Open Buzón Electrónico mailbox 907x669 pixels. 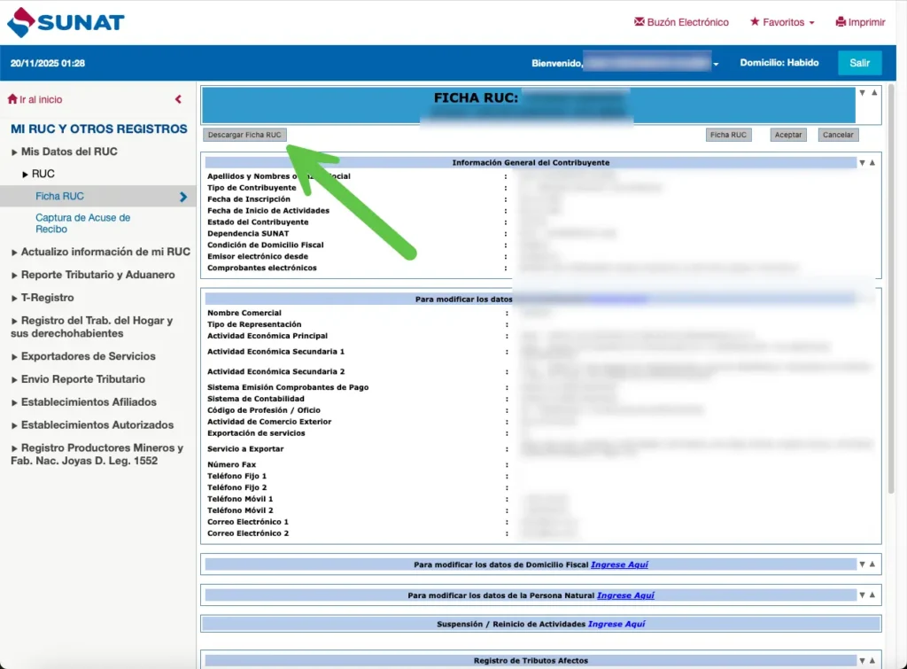tap(681, 22)
